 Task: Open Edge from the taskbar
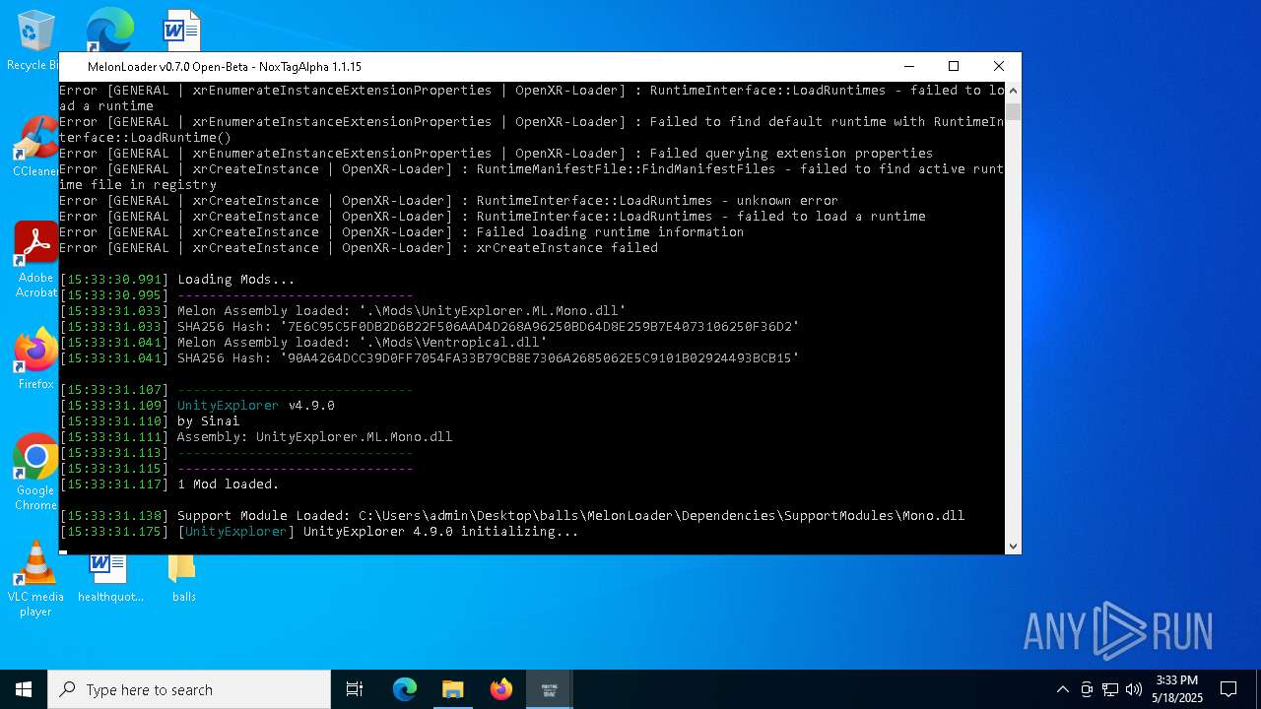coord(405,689)
